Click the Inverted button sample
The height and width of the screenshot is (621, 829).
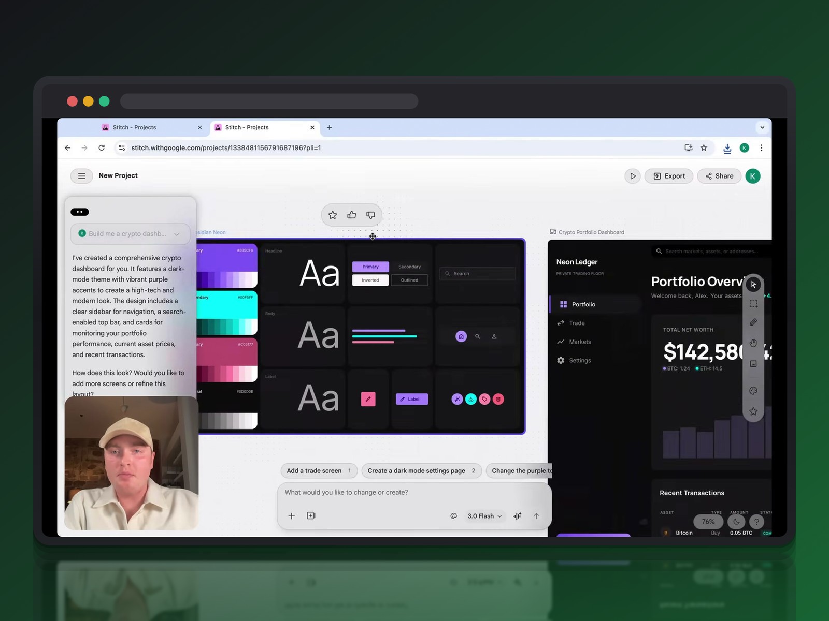tap(370, 280)
